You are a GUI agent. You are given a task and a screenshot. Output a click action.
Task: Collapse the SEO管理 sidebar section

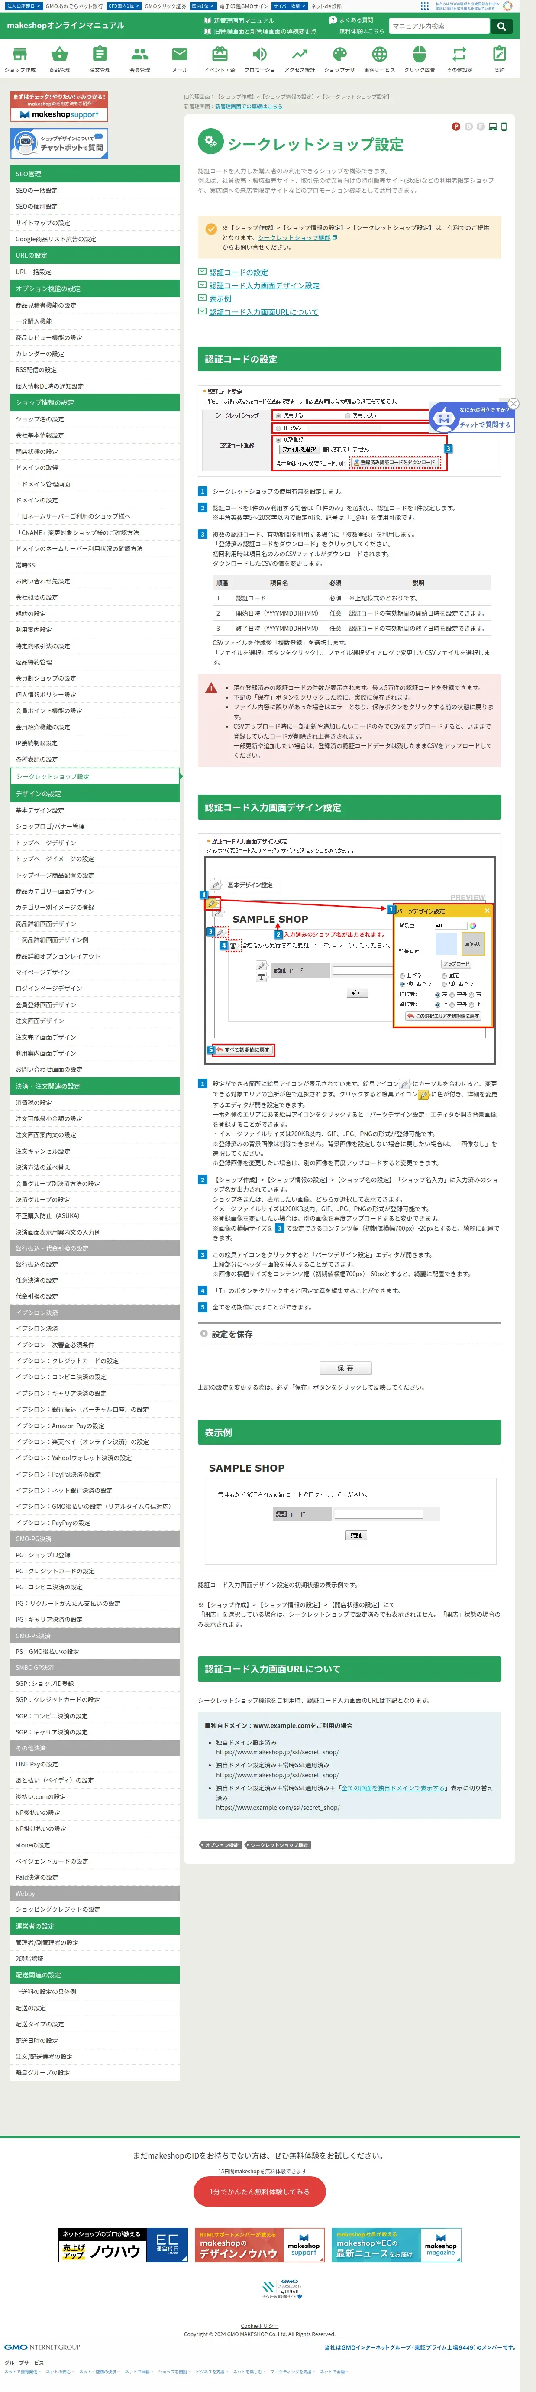click(x=94, y=174)
